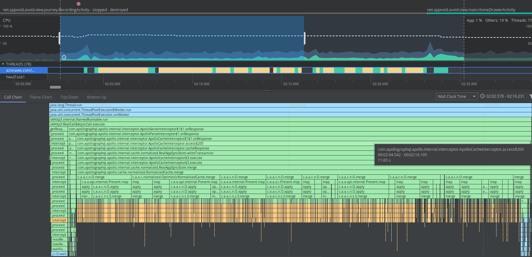Select ApolloParseInterceptor$1.onResponse bar

[x=299, y=134]
